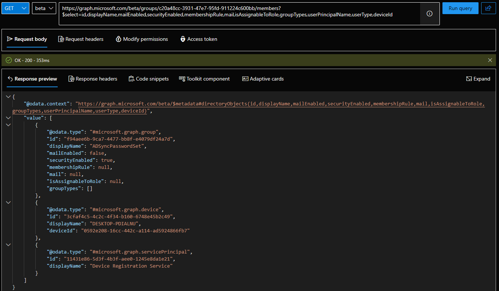The image size is (499, 291).
Task: Click the Run query button
Action: pyautogui.click(x=460, y=8)
